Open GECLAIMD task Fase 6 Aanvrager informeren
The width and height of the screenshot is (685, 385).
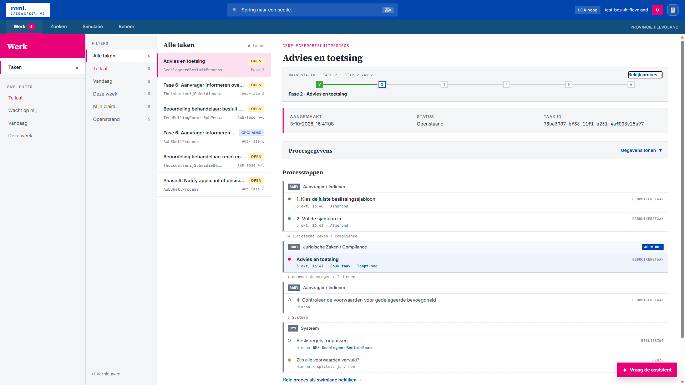[x=214, y=137]
